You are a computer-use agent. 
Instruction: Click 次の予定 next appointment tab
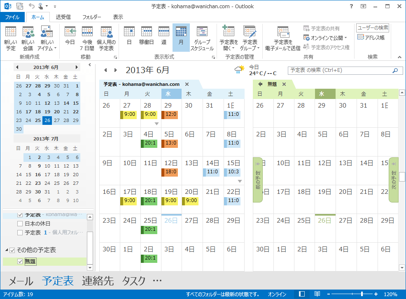pos(394,180)
